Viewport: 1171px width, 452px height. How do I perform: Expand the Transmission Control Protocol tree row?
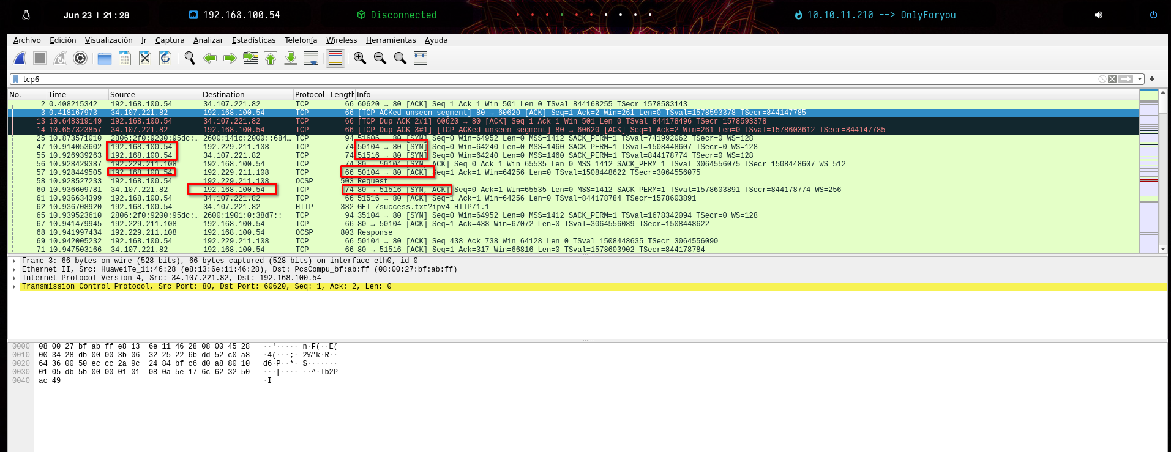click(x=14, y=287)
